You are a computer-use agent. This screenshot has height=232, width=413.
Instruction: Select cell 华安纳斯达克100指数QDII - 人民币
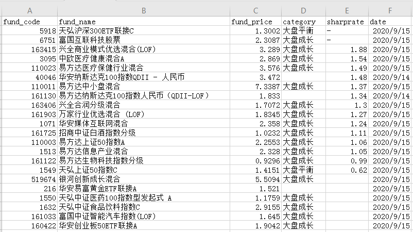point(144,77)
